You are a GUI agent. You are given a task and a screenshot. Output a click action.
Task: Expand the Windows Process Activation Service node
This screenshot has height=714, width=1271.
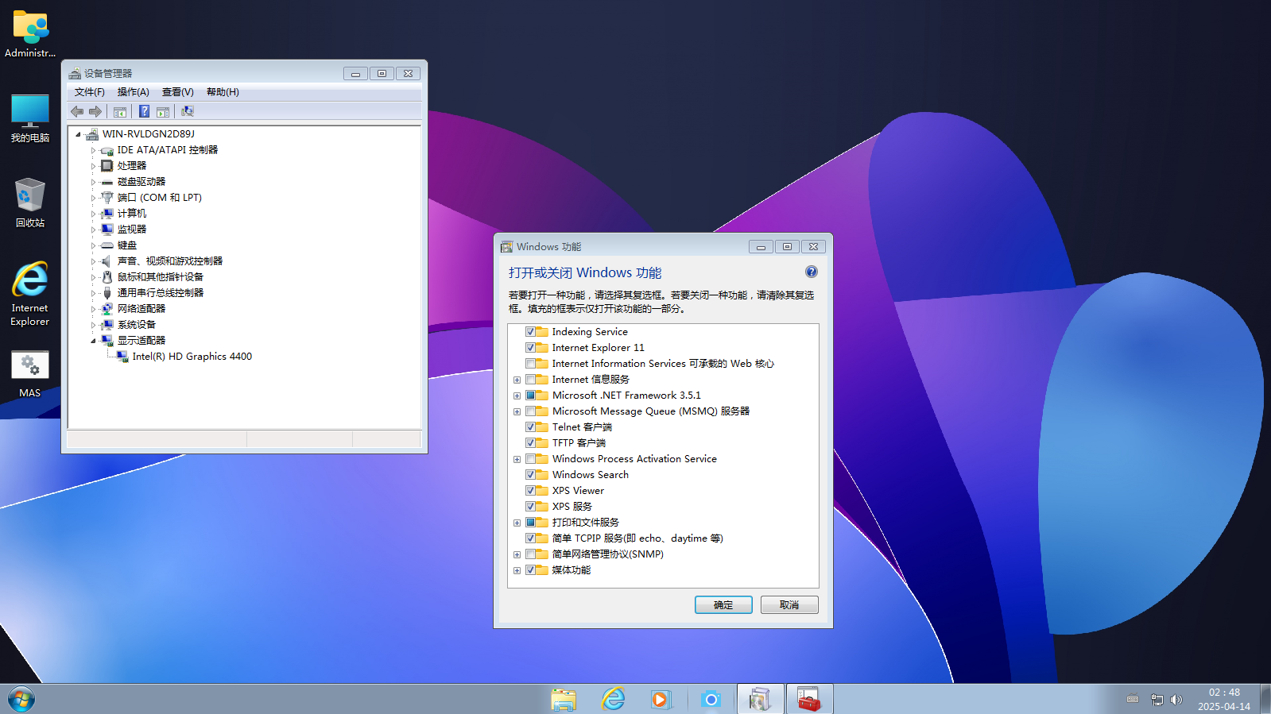(x=517, y=459)
